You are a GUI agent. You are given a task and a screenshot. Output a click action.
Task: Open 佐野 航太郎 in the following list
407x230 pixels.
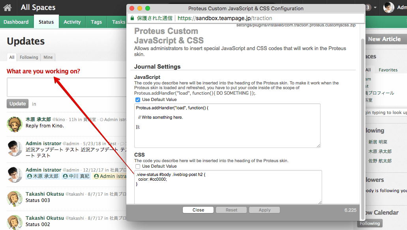[380, 161]
